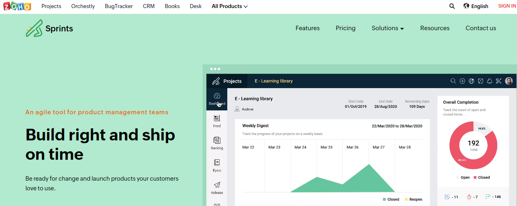Viewport: 517px width, 206px height.
Task: Click the 14.6% donut label
Action: (482, 129)
